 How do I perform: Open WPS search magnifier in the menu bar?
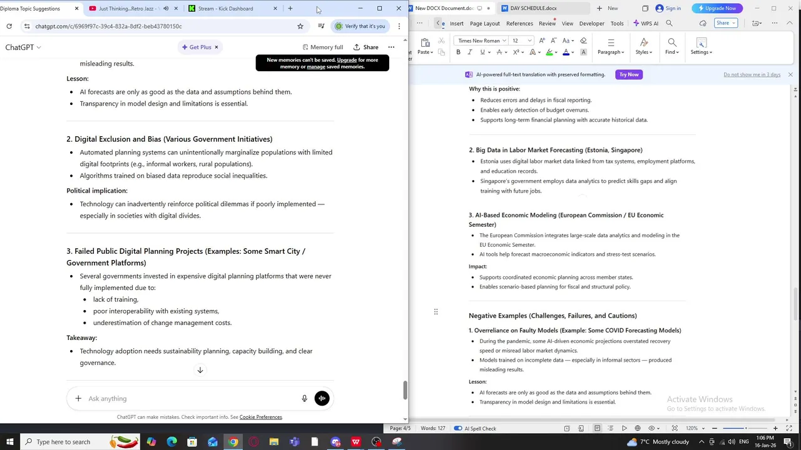point(669,23)
